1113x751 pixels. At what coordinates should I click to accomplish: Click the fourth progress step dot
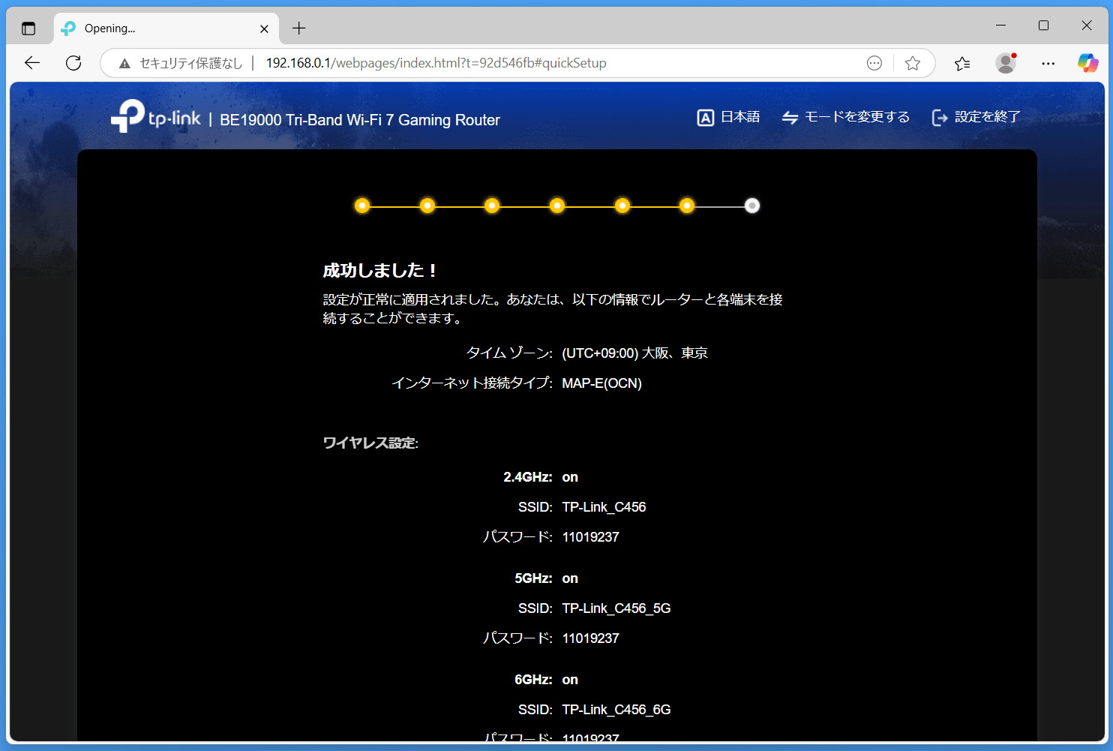[x=557, y=206]
